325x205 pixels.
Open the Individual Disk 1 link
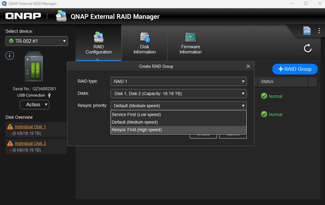coord(30,127)
